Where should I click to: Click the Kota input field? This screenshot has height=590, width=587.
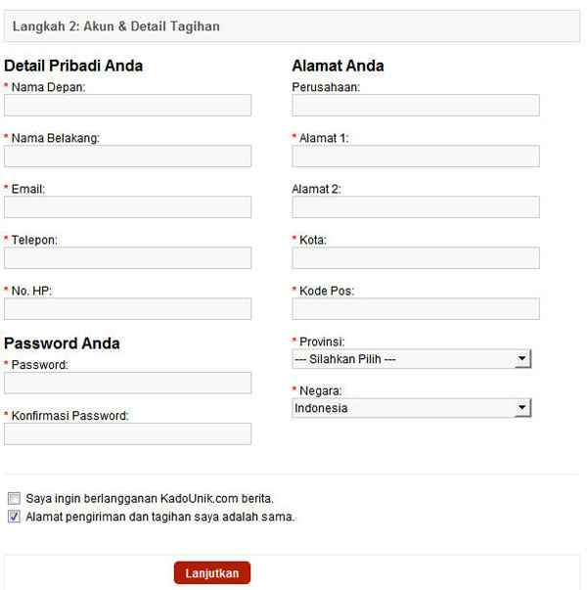click(x=416, y=258)
